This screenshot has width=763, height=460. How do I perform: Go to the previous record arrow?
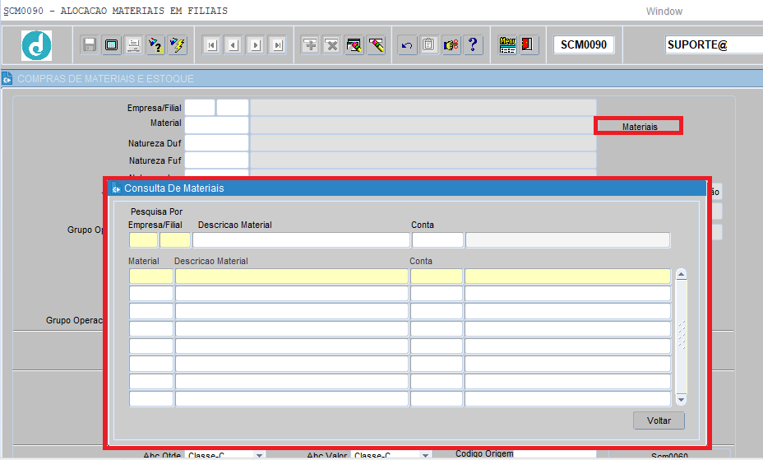[x=234, y=45]
